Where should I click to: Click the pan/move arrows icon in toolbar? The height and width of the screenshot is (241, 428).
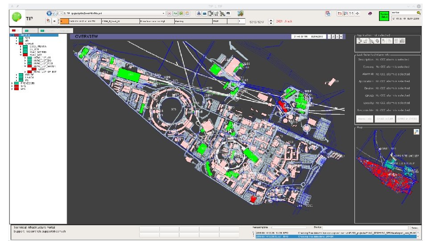358,13
